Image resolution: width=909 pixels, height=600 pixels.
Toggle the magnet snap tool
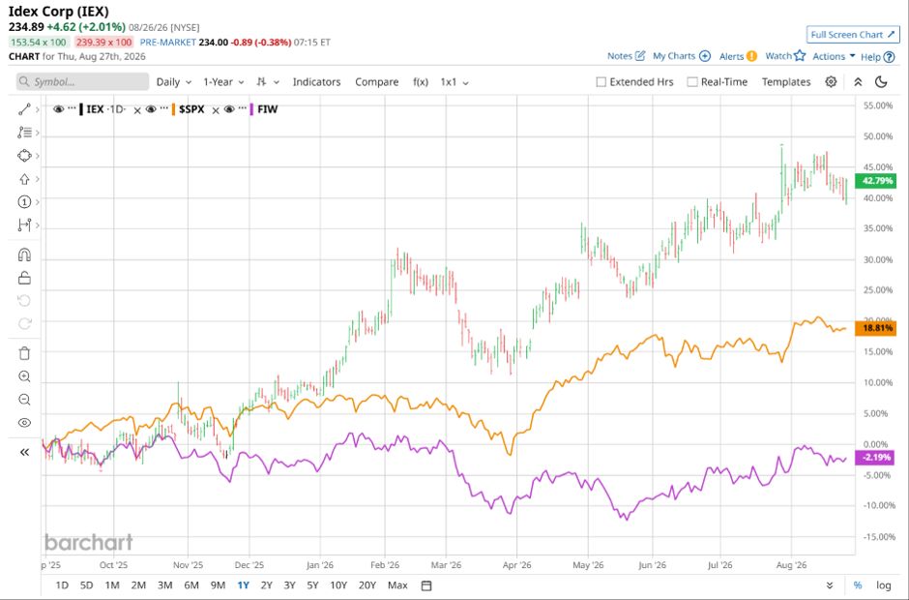tap(24, 255)
